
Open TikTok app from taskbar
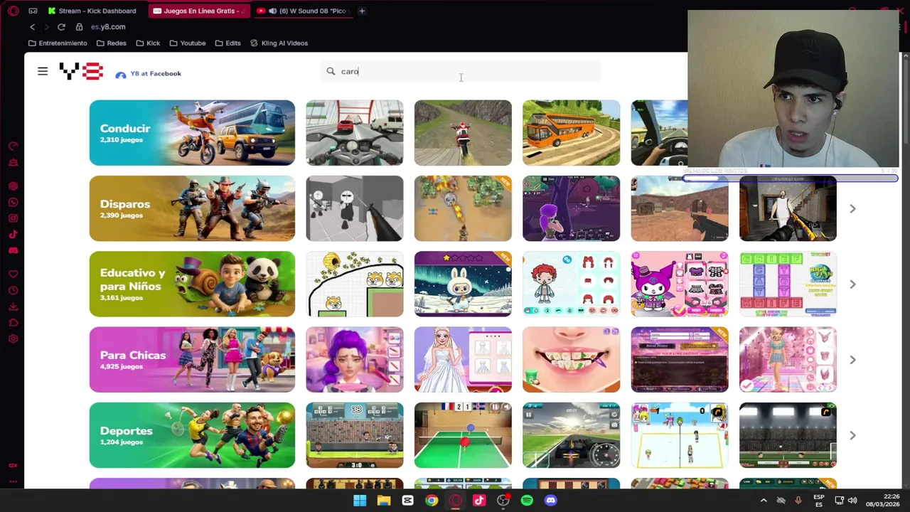[479, 501]
